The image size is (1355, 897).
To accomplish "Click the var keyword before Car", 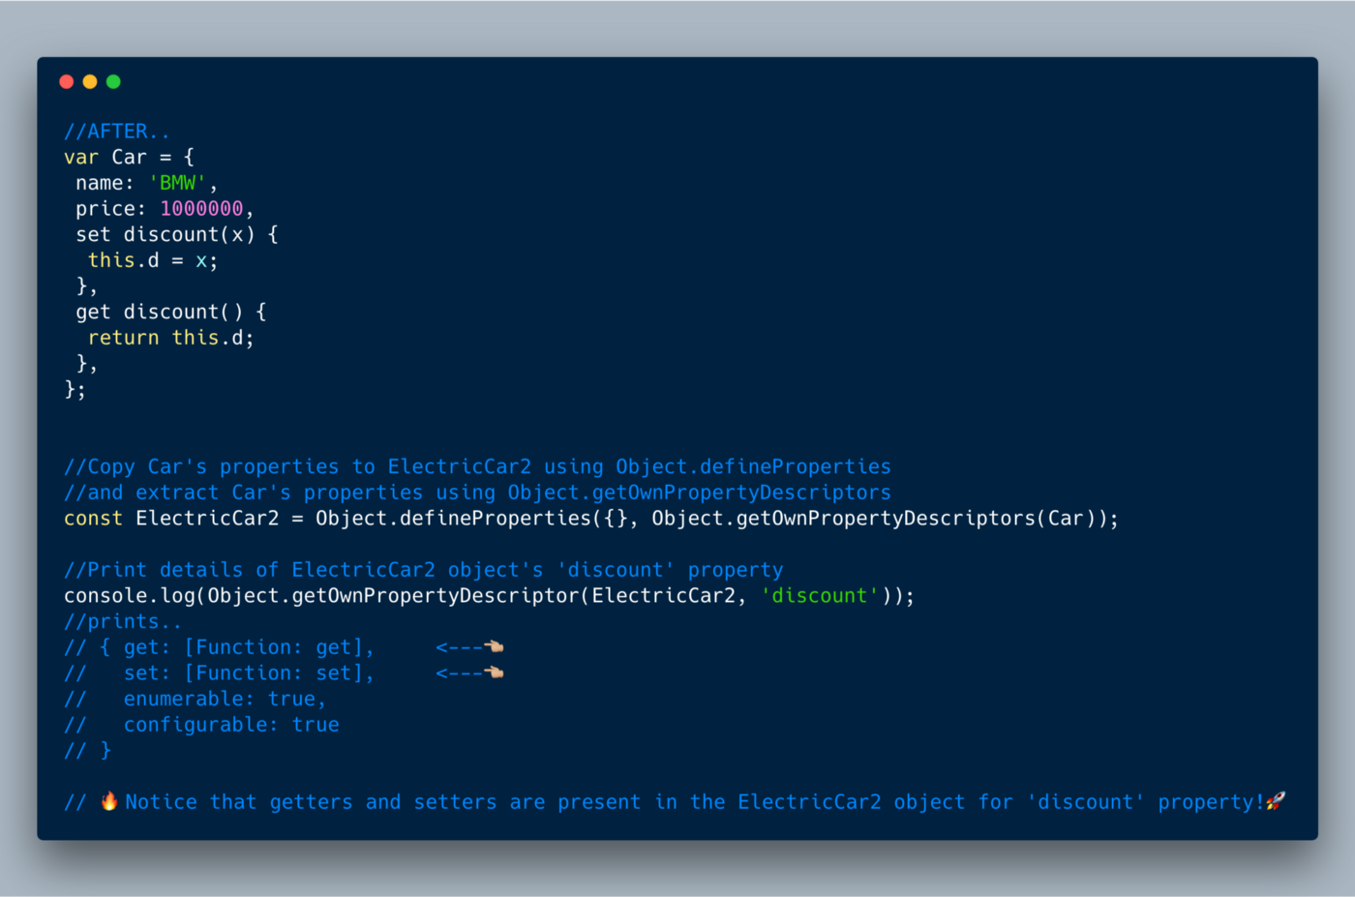I will click(x=81, y=157).
